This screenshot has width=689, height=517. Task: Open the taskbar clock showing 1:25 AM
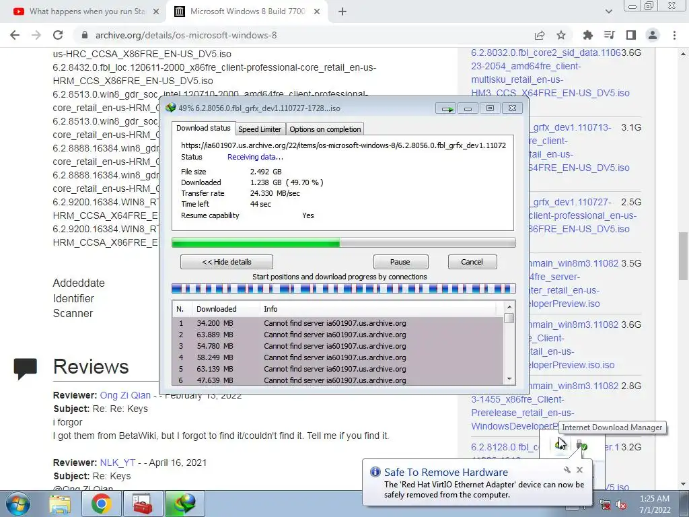[655, 504]
